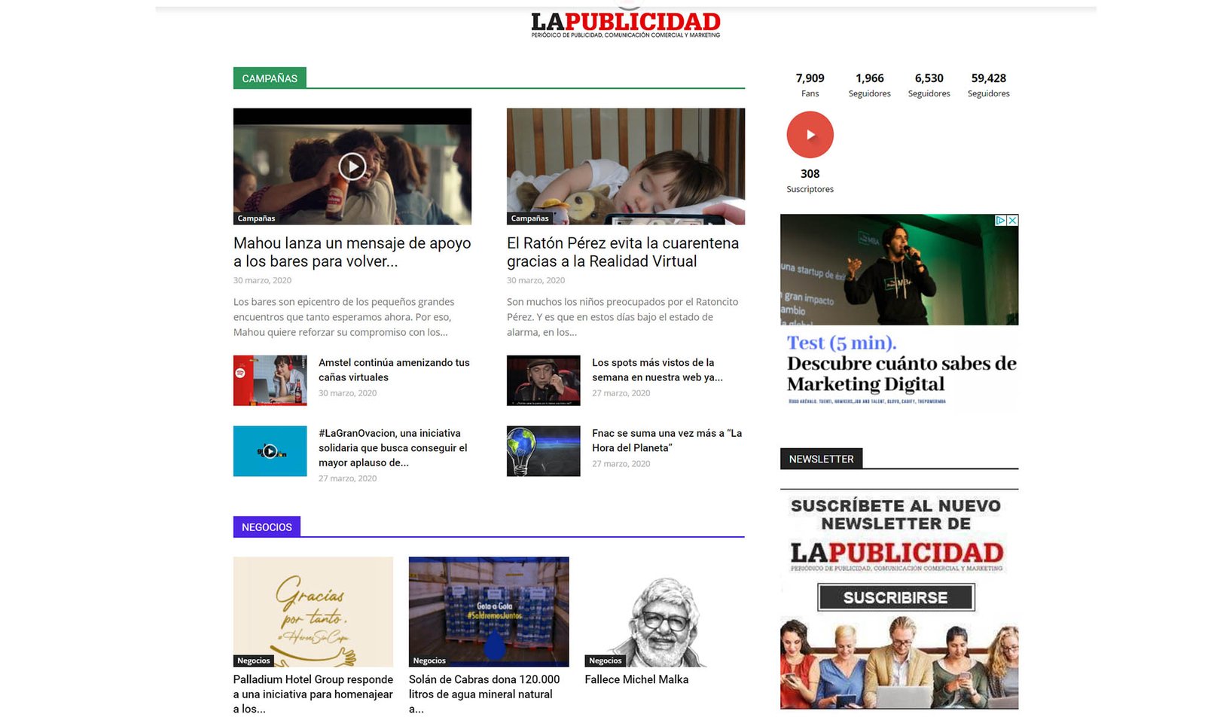The width and height of the screenshot is (1205, 720).
Task: Open the 7,909 Fans social counter
Action: coord(810,84)
